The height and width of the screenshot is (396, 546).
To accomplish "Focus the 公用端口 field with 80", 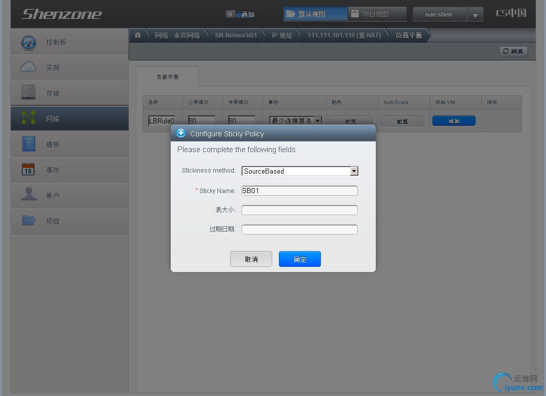I will point(201,120).
